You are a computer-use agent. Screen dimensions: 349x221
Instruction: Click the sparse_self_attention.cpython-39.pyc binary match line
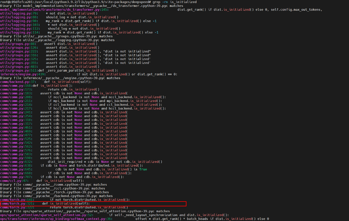85,211
